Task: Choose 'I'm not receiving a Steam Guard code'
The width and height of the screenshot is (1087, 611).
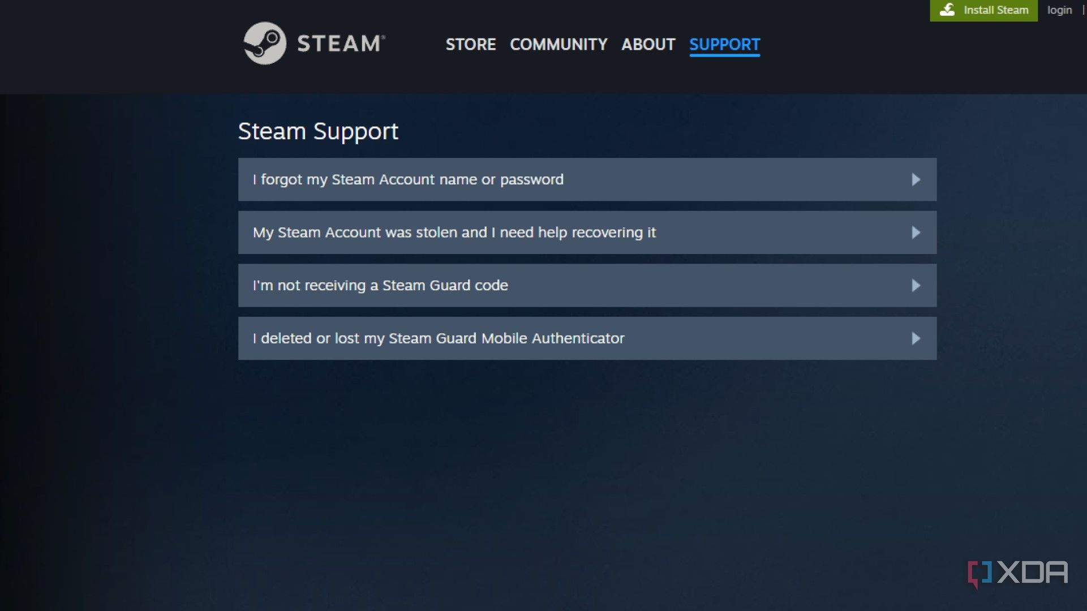Action: pos(587,286)
